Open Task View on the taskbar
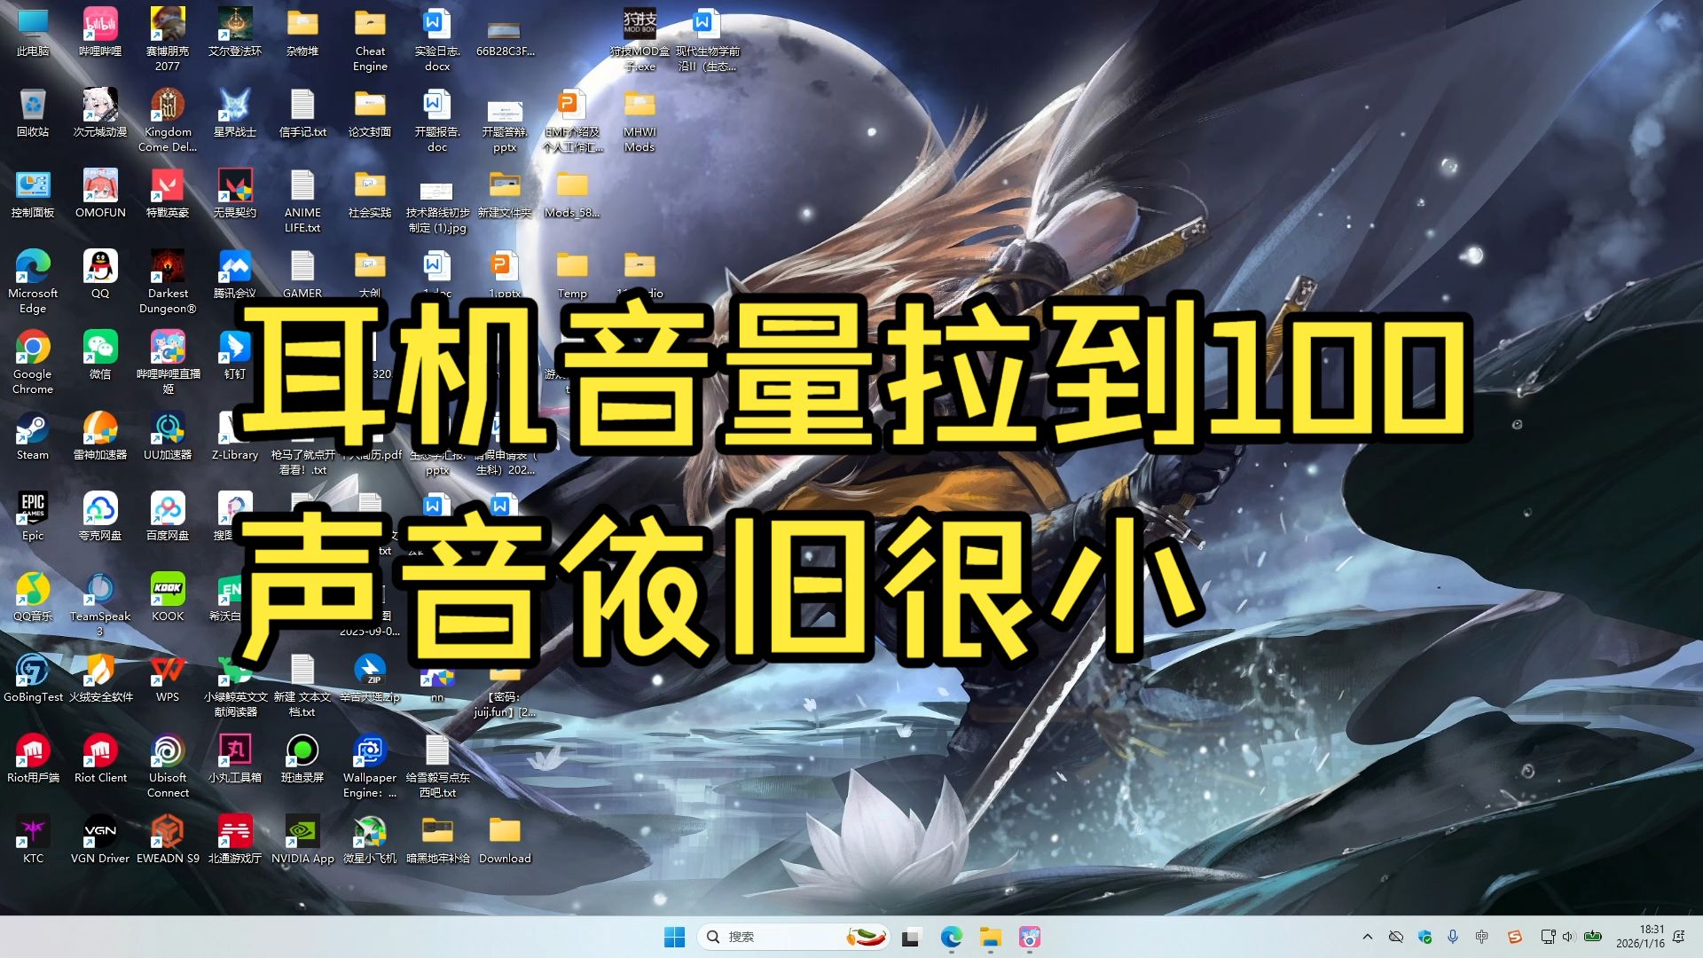Viewport: 1703px width, 958px height. pos(911,937)
